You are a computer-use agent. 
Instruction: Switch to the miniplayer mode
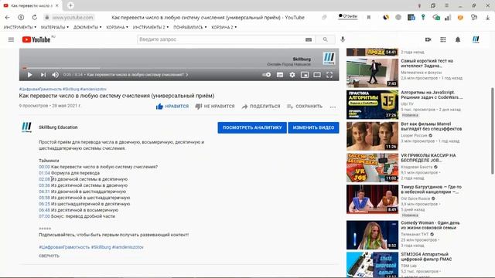(x=305, y=75)
